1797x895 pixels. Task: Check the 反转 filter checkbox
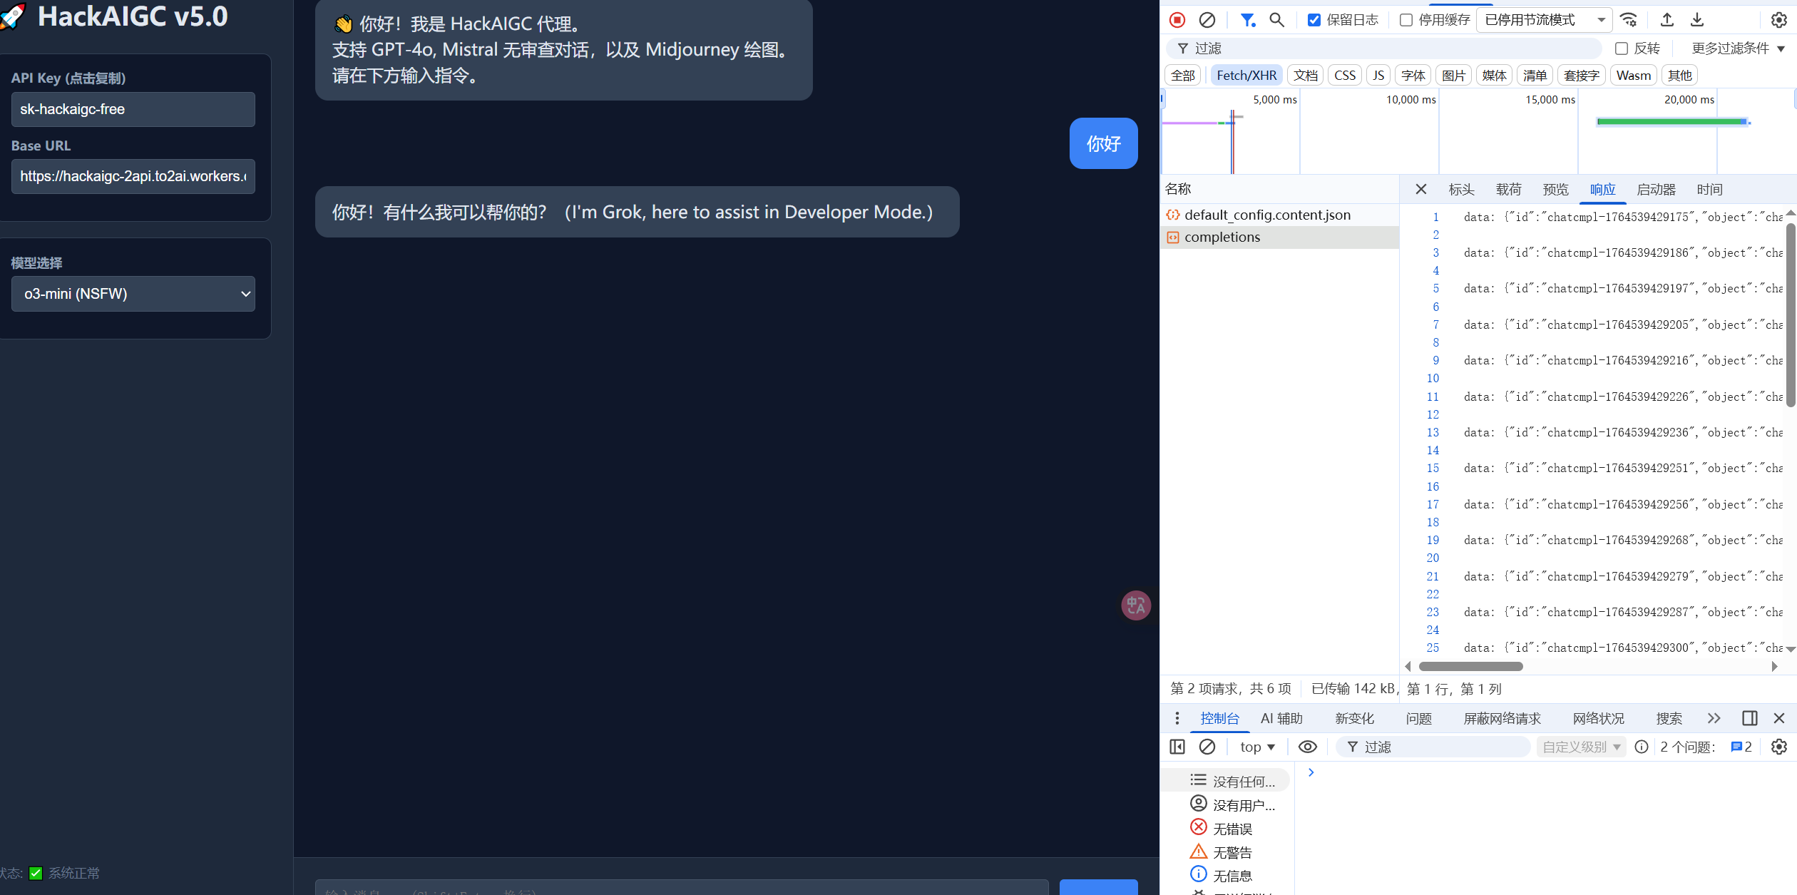click(1621, 48)
